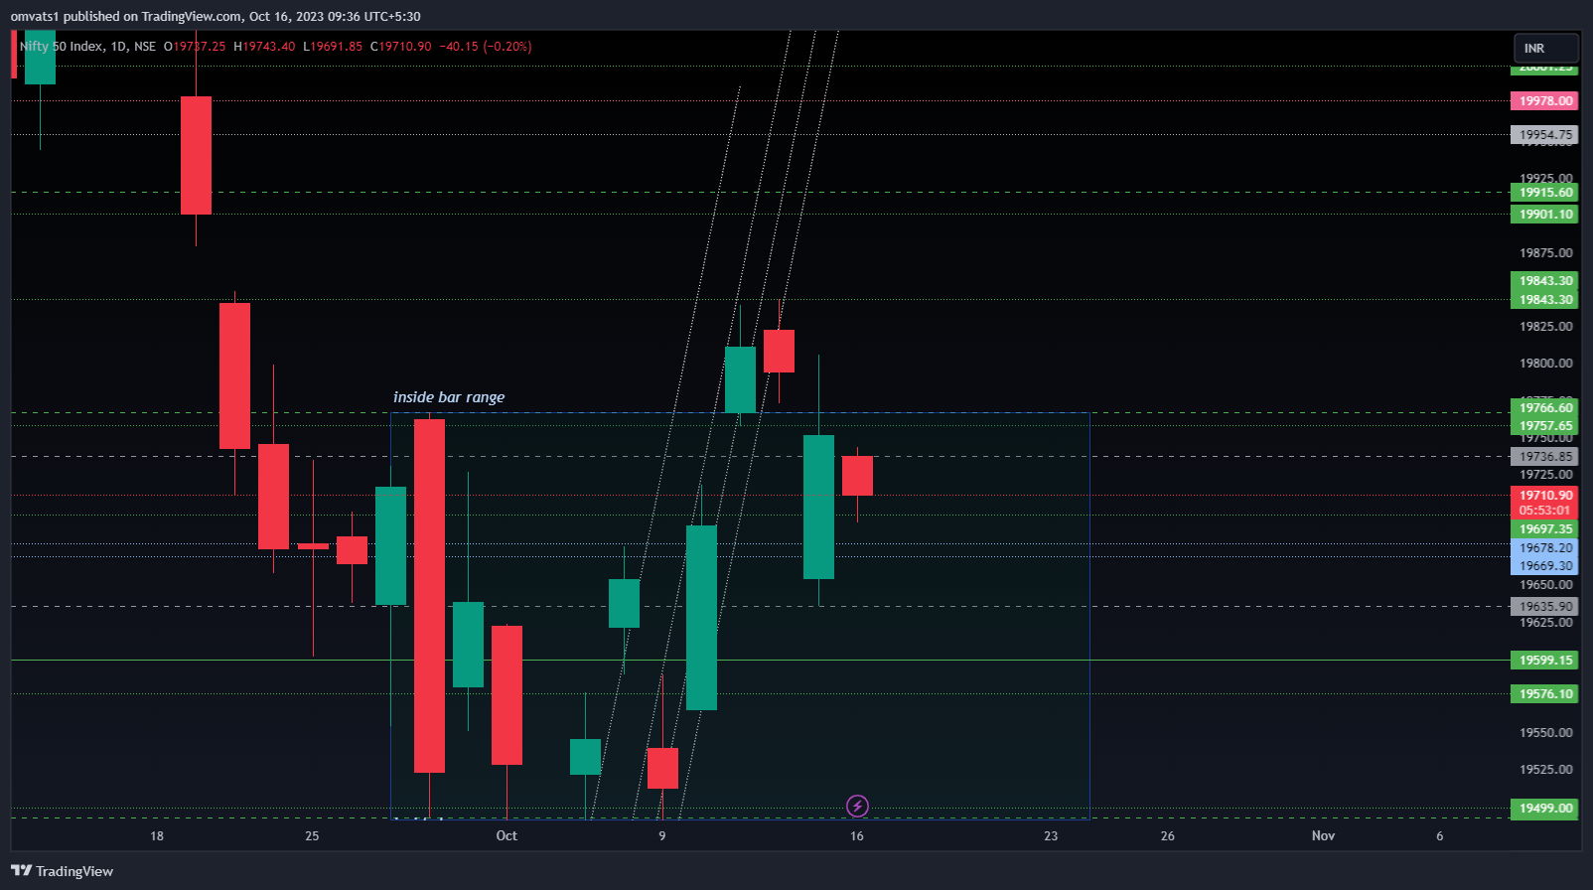Screen dimensions: 1593x890
Task: Click the TradingView logo at bottom left
Action: tap(63, 871)
